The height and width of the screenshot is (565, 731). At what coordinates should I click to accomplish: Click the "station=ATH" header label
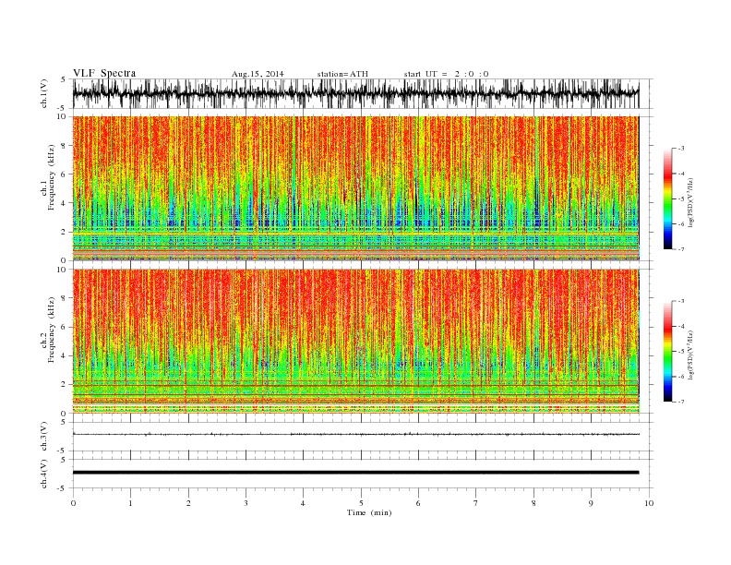(x=342, y=74)
